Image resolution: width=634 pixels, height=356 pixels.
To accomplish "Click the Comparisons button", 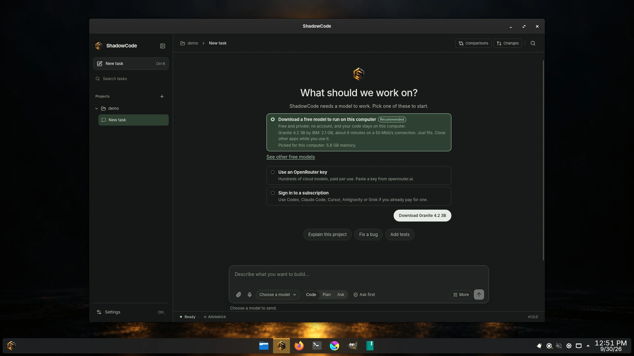I will pyautogui.click(x=473, y=43).
